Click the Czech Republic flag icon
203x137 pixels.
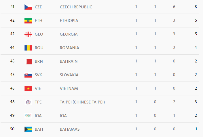point(28,7)
